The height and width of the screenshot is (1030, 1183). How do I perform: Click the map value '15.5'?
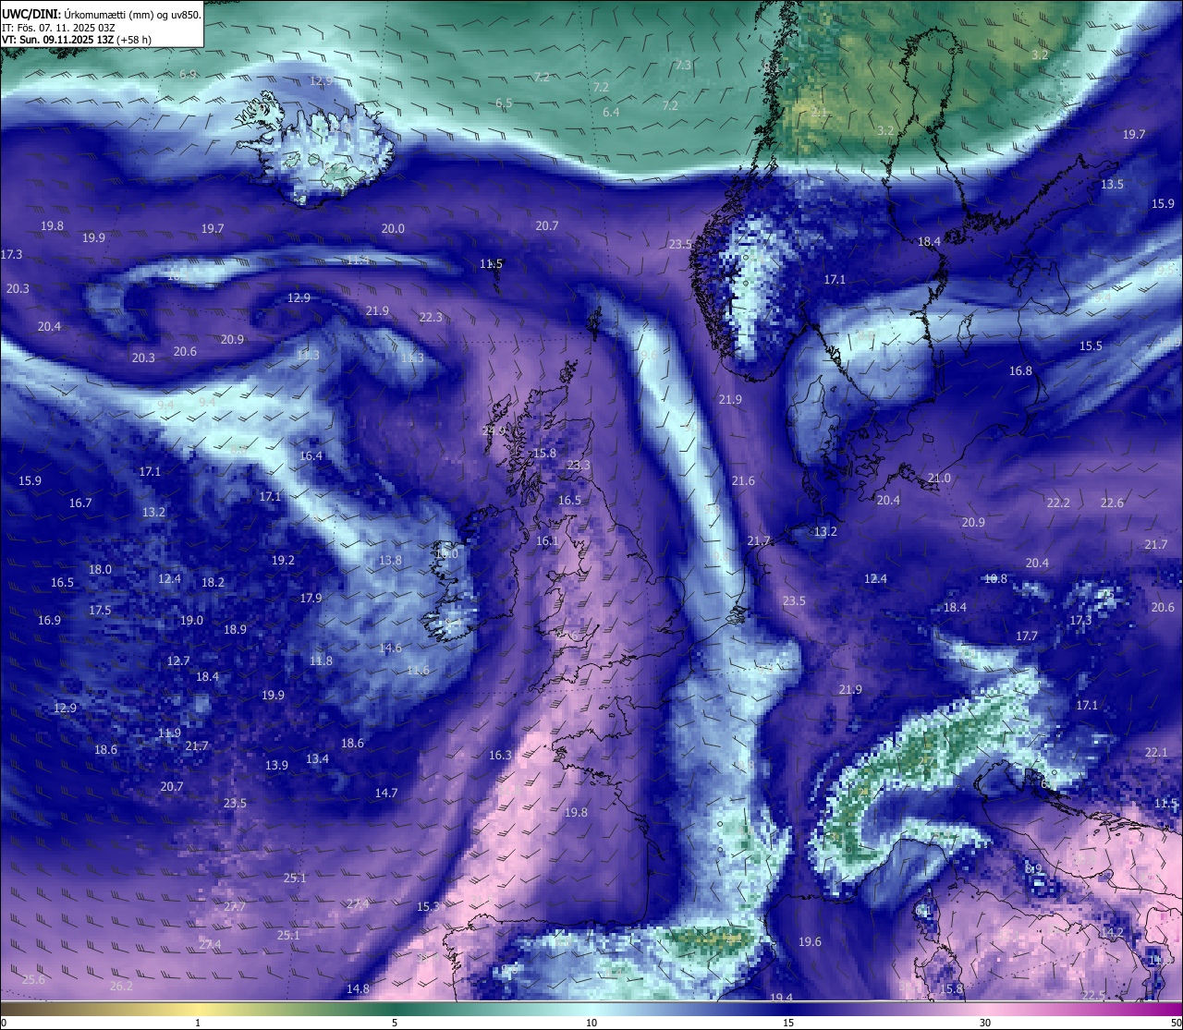(1091, 345)
